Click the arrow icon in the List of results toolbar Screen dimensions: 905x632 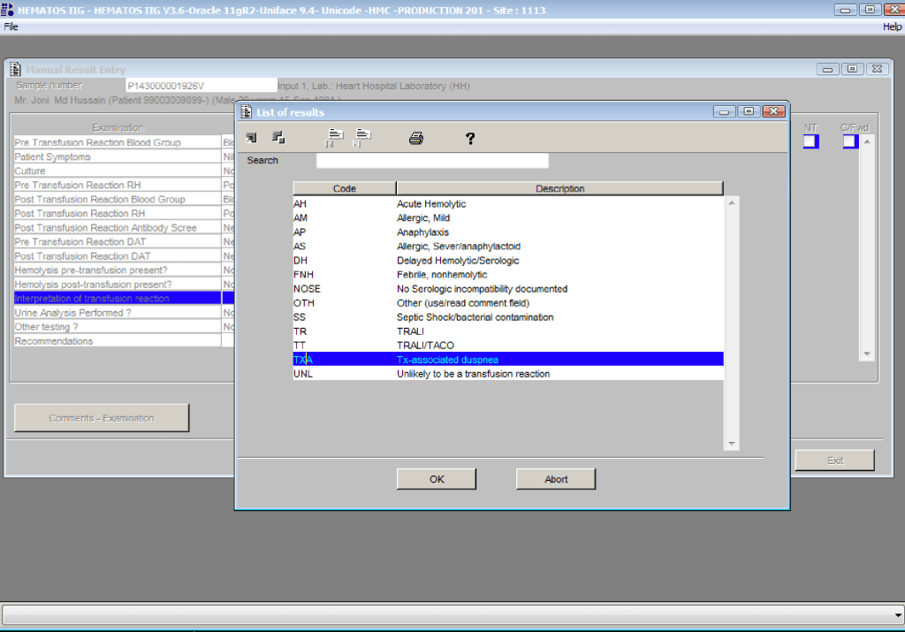coord(251,137)
